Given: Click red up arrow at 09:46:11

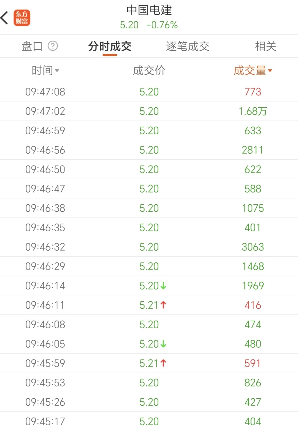Looking at the screenshot, I should pos(163,305).
